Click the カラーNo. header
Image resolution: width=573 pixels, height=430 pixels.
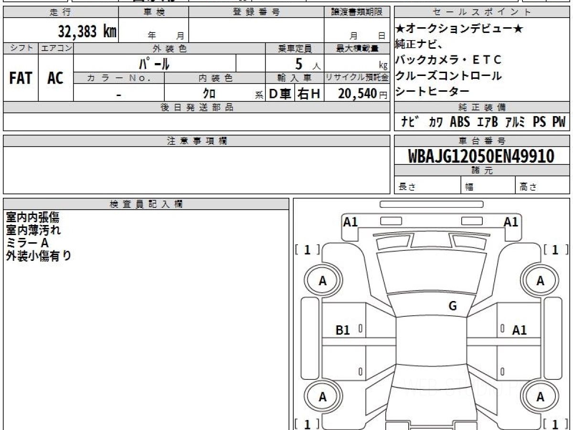[119, 78]
